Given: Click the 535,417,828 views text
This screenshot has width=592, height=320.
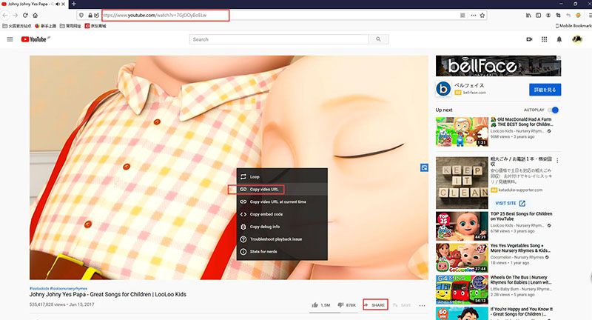Looking at the screenshot, I should (47, 304).
